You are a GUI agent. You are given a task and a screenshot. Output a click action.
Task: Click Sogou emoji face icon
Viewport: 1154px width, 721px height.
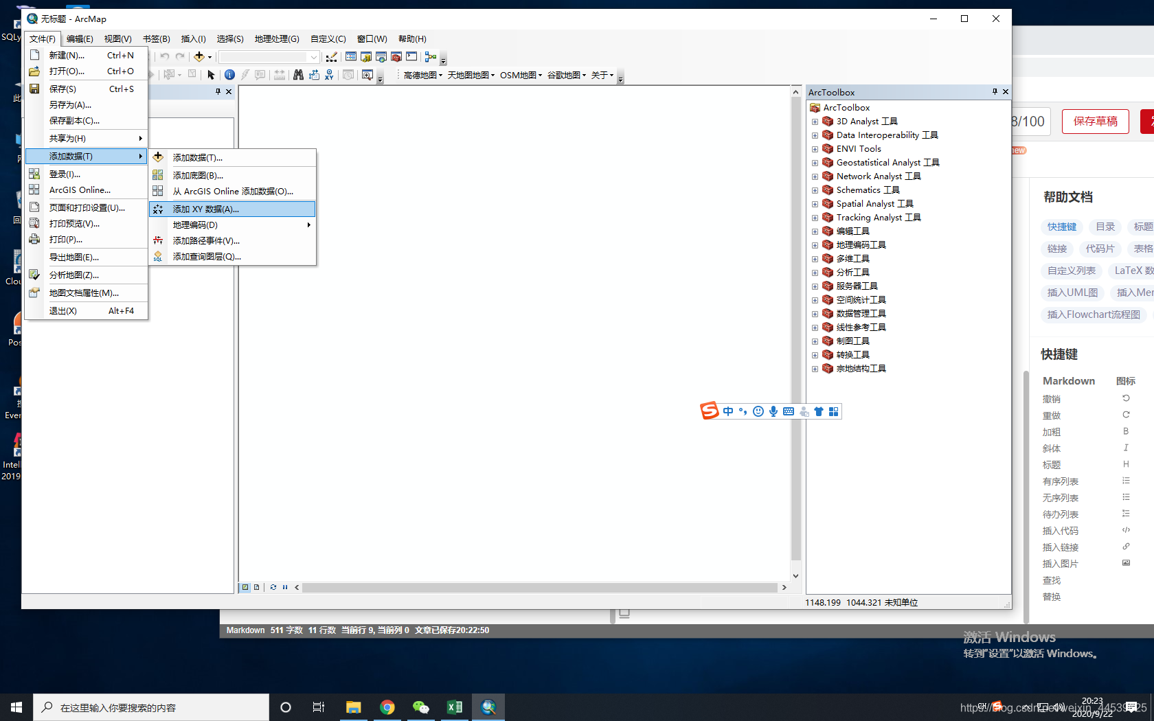pyautogui.click(x=758, y=411)
